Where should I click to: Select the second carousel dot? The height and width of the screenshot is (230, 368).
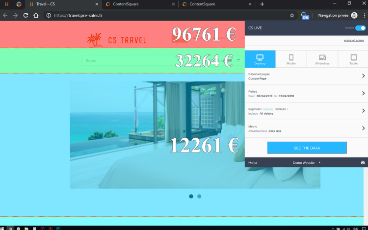click(199, 196)
